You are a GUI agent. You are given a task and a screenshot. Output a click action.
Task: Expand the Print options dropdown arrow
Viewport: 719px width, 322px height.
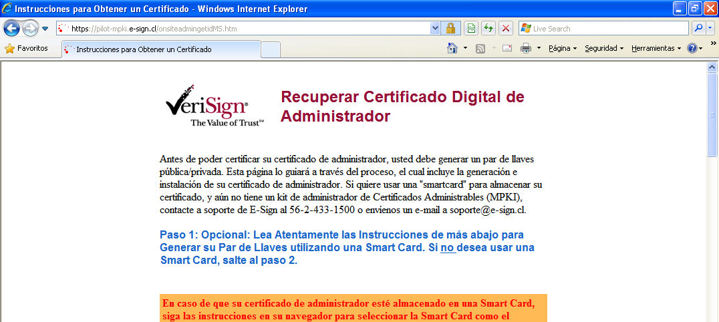point(539,49)
